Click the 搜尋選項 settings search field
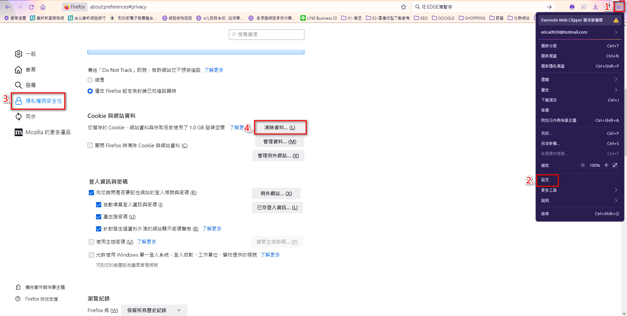This screenshot has width=627, height=316. tap(266, 35)
